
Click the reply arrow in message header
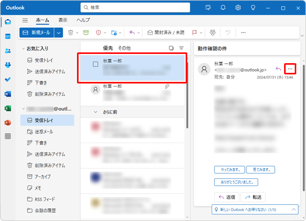278,69
